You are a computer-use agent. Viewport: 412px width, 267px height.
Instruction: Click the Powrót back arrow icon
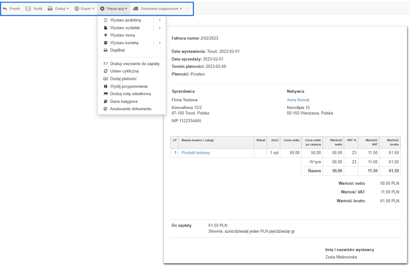click(5, 9)
